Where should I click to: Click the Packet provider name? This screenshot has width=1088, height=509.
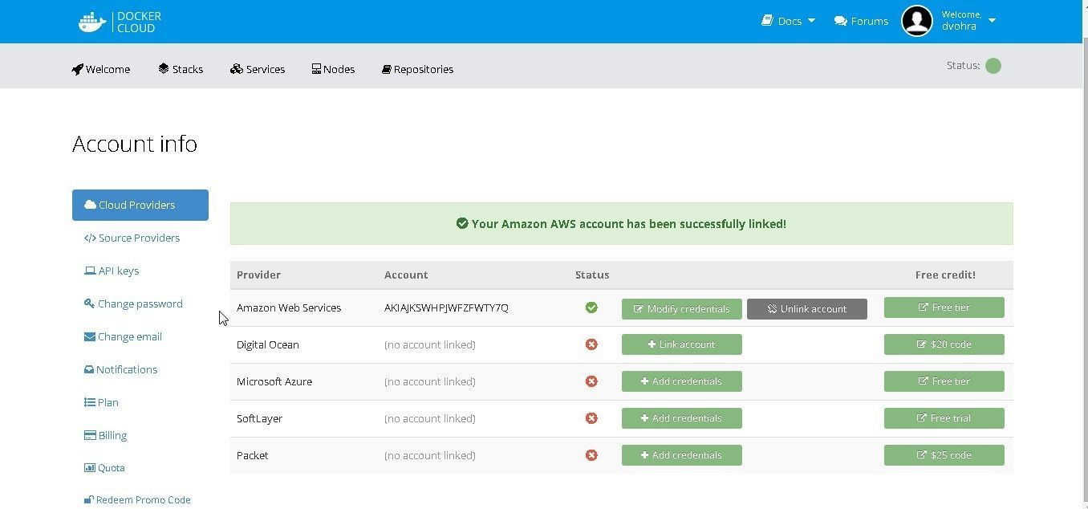[253, 455]
